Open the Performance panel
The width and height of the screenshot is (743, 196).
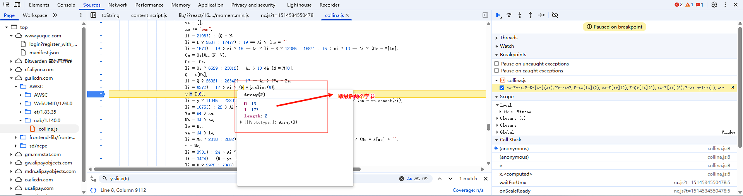coord(149,5)
